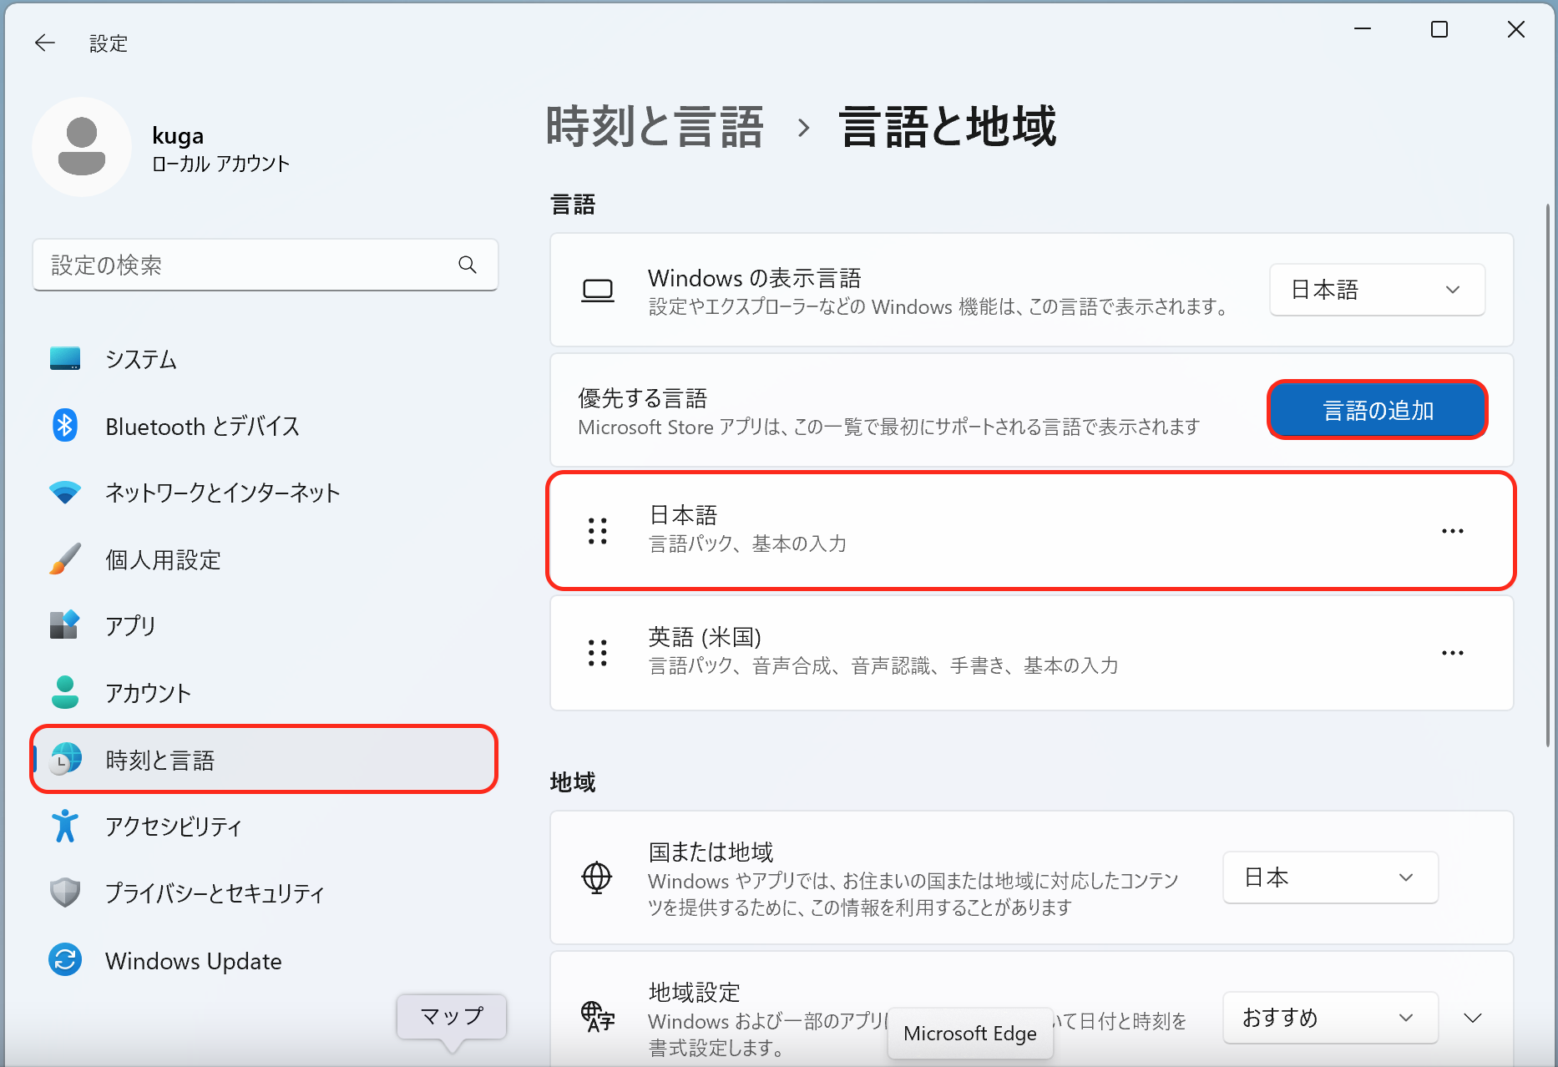This screenshot has width=1558, height=1067.
Task: Open the アカウント icon
Action: (65, 691)
